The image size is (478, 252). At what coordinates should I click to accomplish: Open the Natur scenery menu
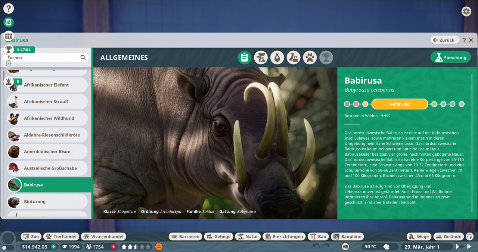pyautogui.click(x=248, y=236)
